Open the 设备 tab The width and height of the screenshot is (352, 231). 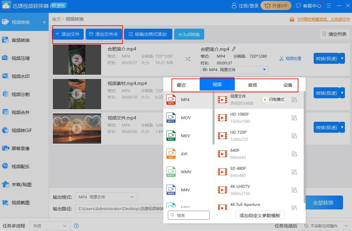pos(288,85)
